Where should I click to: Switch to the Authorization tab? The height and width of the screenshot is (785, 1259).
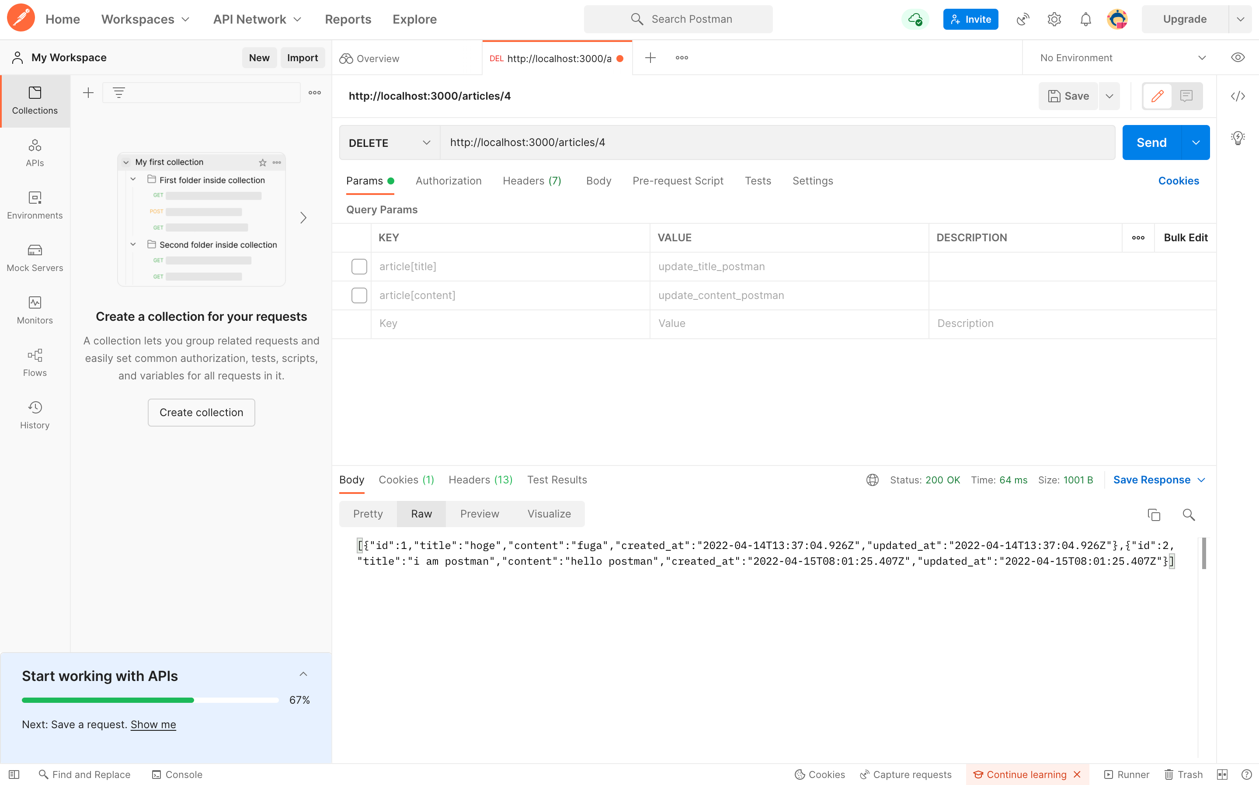(448, 181)
